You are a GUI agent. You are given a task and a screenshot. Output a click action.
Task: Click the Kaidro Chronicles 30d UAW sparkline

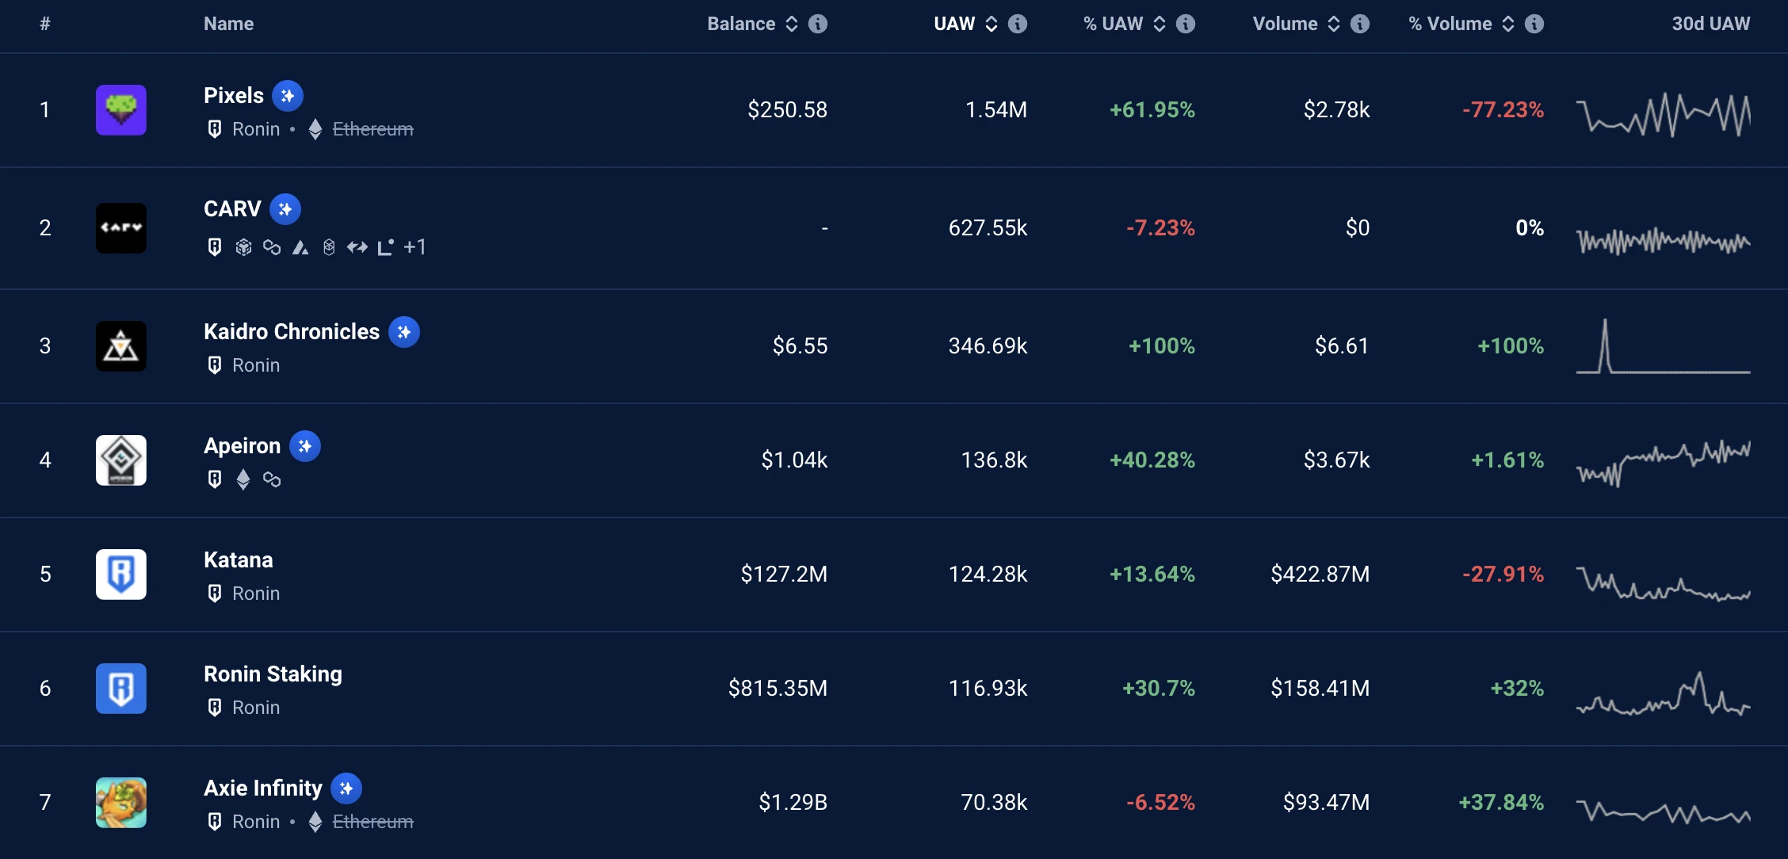[x=1663, y=346]
